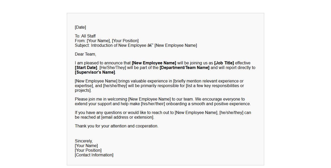This screenshot has height=168, width=331.
Task: Click the capitalized [He/She/They] placeholder
Action: [x=113, y=68]
